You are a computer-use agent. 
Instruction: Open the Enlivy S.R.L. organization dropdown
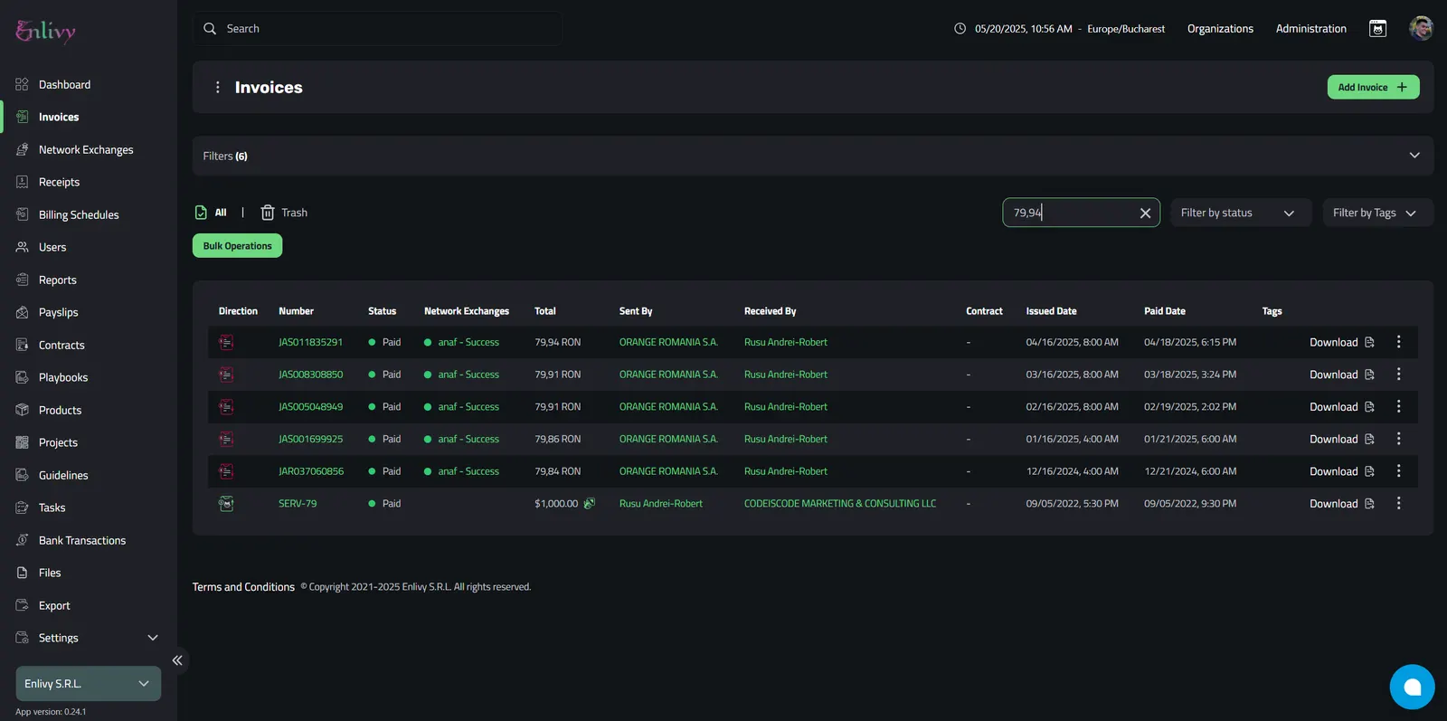pyautogui.click(x=88, y=684)
